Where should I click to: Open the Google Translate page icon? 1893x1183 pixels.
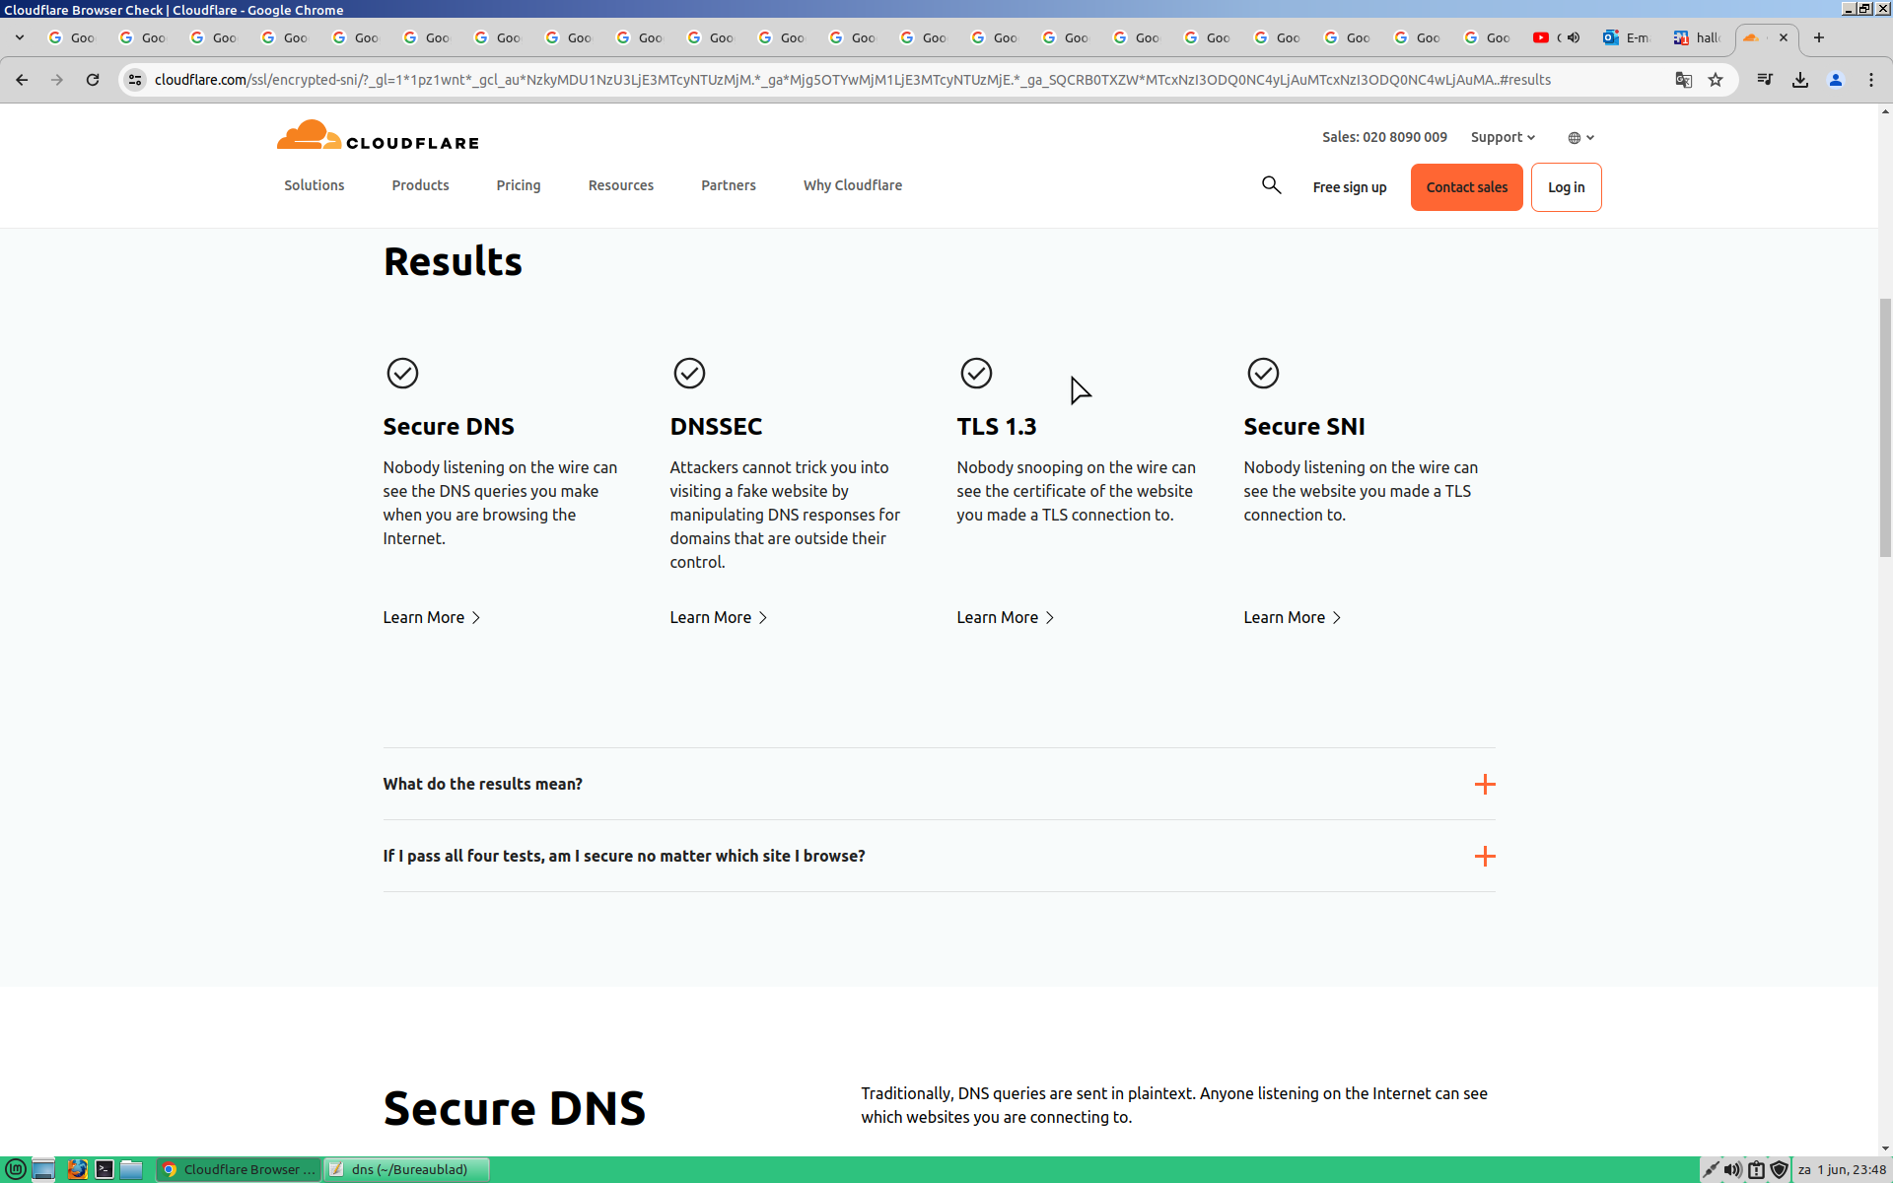point(1684,80)
